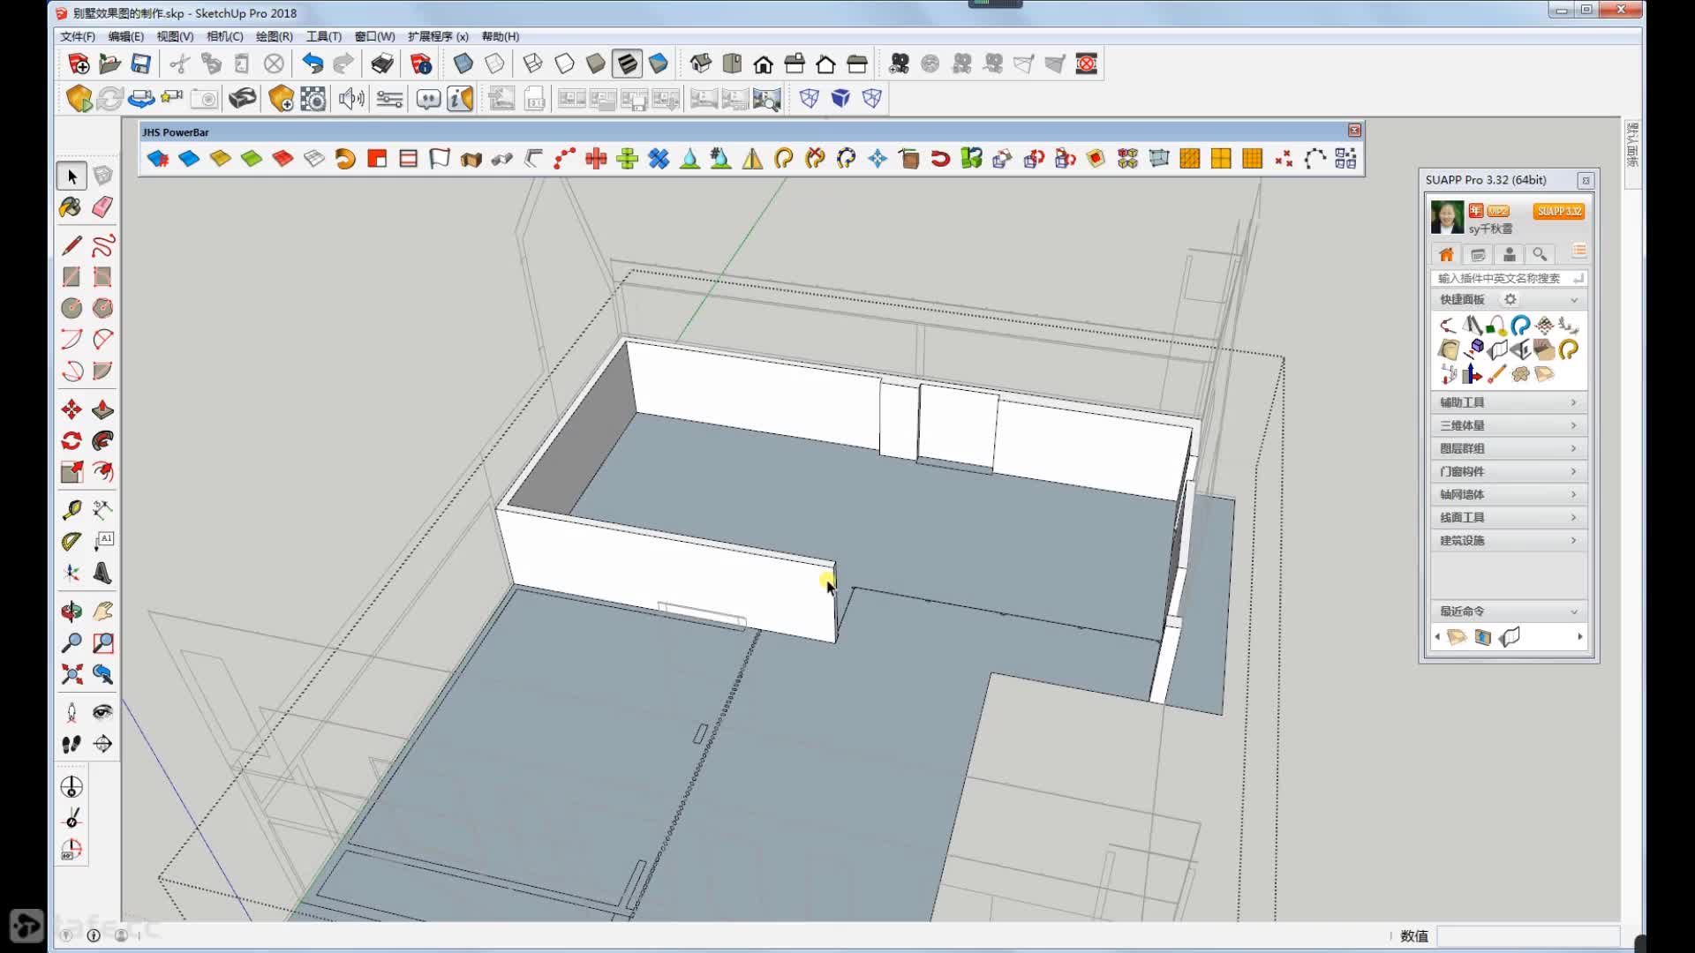1695x953 pixels.
Task: Close the JHS PowerBar toolbar
Action: (1354, 131)
